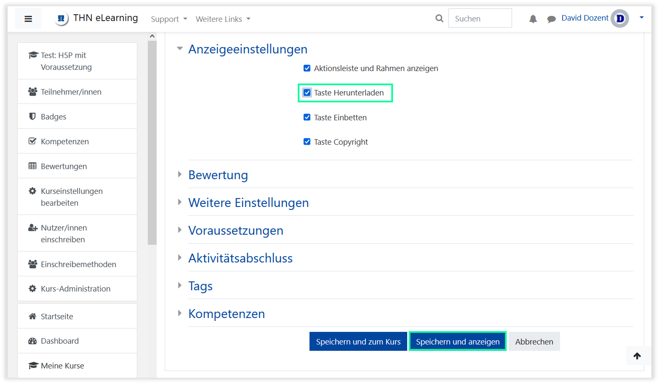Screen dimensions: 659x384
Task: Expand the Bewertung section
Action: tap(218, 175)
